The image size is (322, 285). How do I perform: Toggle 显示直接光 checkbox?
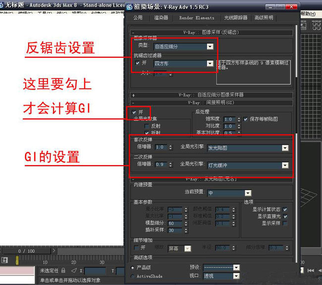[285, 216]
